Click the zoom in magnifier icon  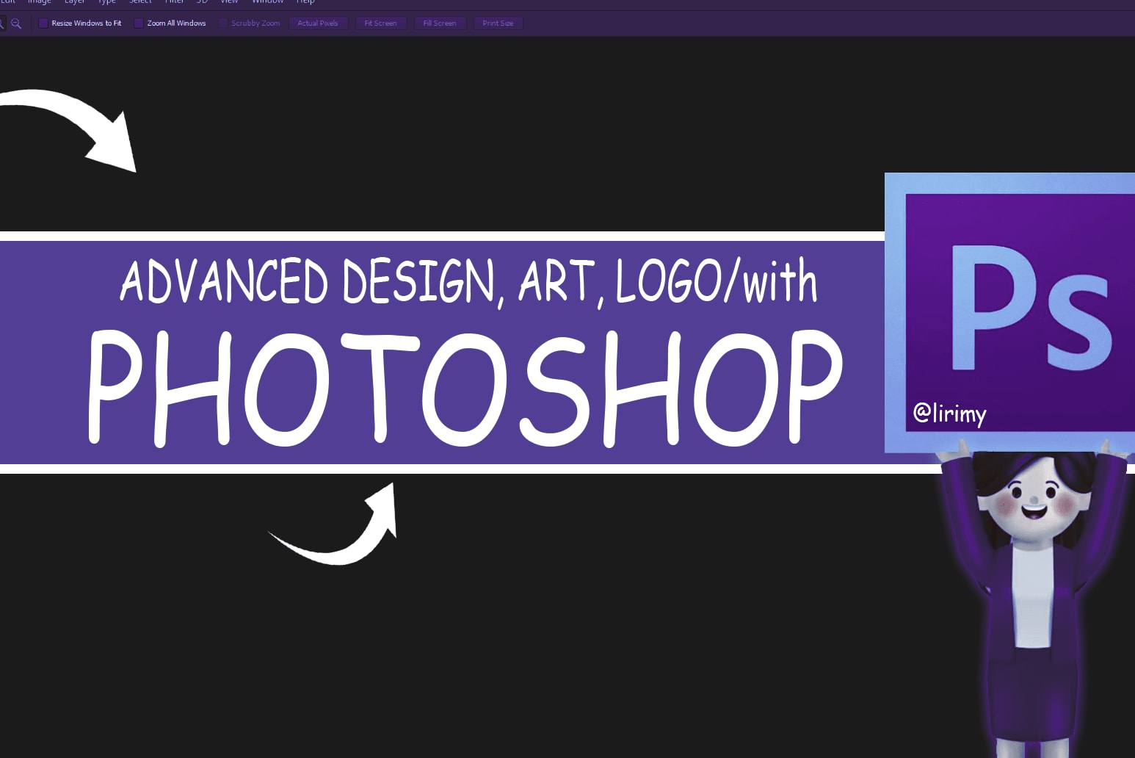tap(1, 24)
